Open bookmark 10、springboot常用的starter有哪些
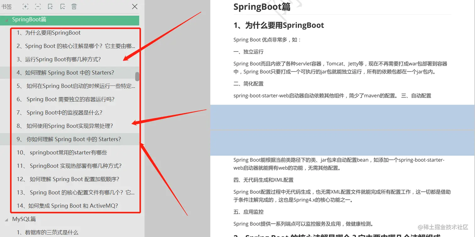475x237 pixels. tap(62, 153)
